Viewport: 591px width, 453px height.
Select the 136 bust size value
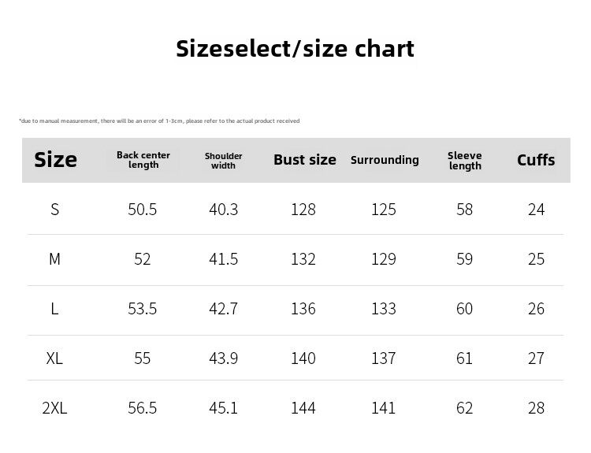point(303,309)
